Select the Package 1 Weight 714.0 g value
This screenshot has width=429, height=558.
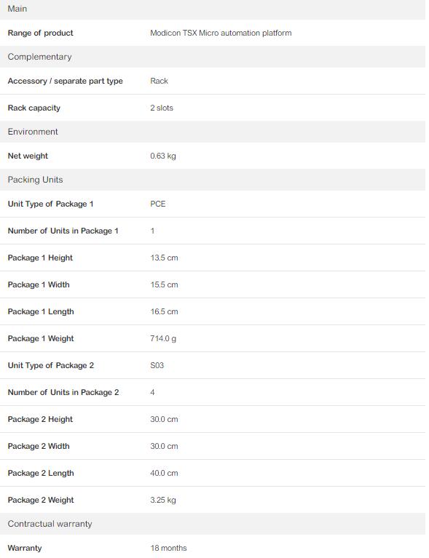coord(163,338)
